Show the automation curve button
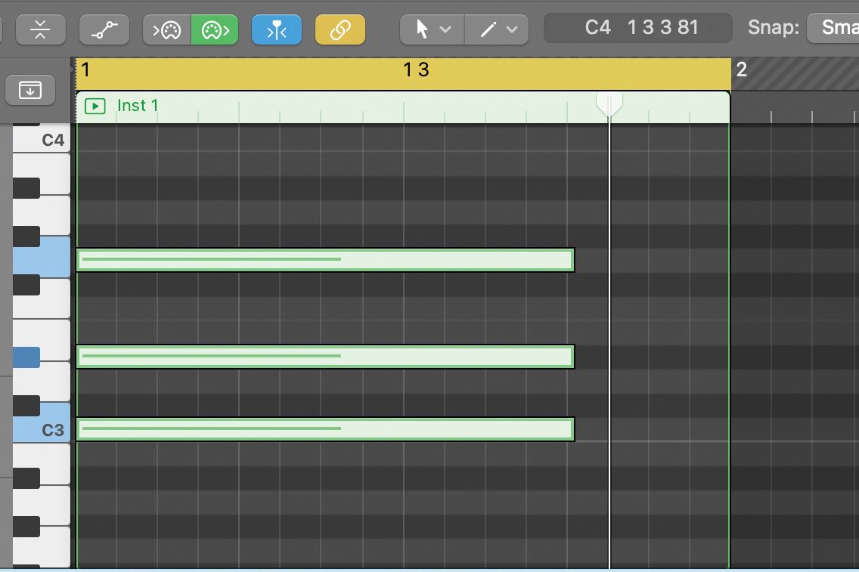 pos(104,29)
